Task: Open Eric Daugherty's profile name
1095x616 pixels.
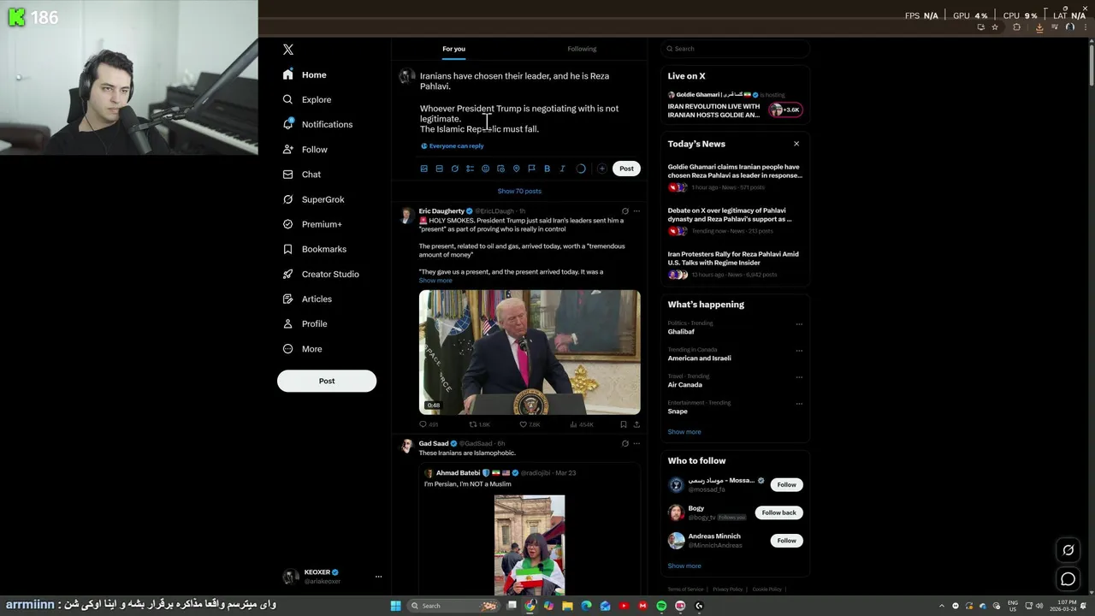Action: click(x=441, y=211)
